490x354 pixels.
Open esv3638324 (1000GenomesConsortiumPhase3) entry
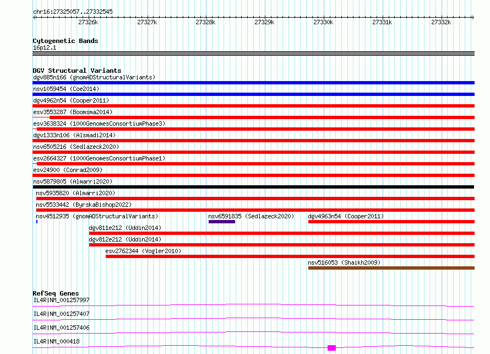pos(99,124)
